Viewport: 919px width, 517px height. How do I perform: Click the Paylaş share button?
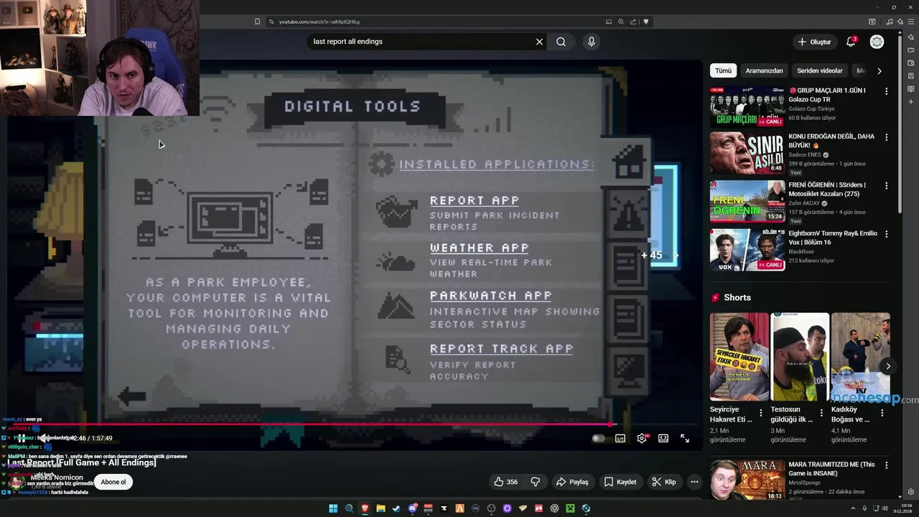click(572, 482)
